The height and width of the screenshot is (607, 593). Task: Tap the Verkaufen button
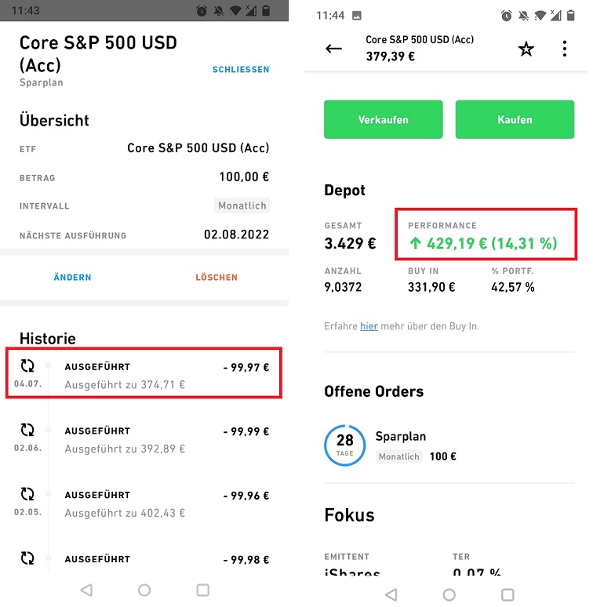coord(384,119)
